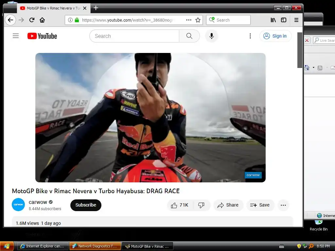Viewport: 335px width, 251px height.
Task: Open the YouTube guide hamburger menu
Action: pyautogui.click(x=16, y=36)
